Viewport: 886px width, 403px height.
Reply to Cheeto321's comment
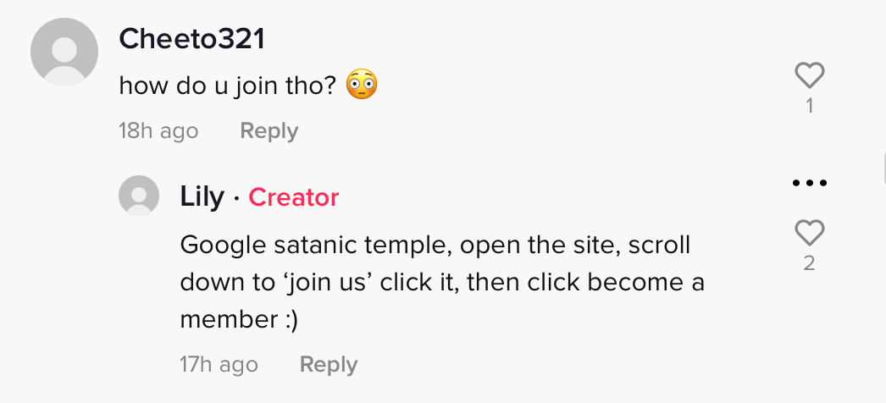click(269, 131)
